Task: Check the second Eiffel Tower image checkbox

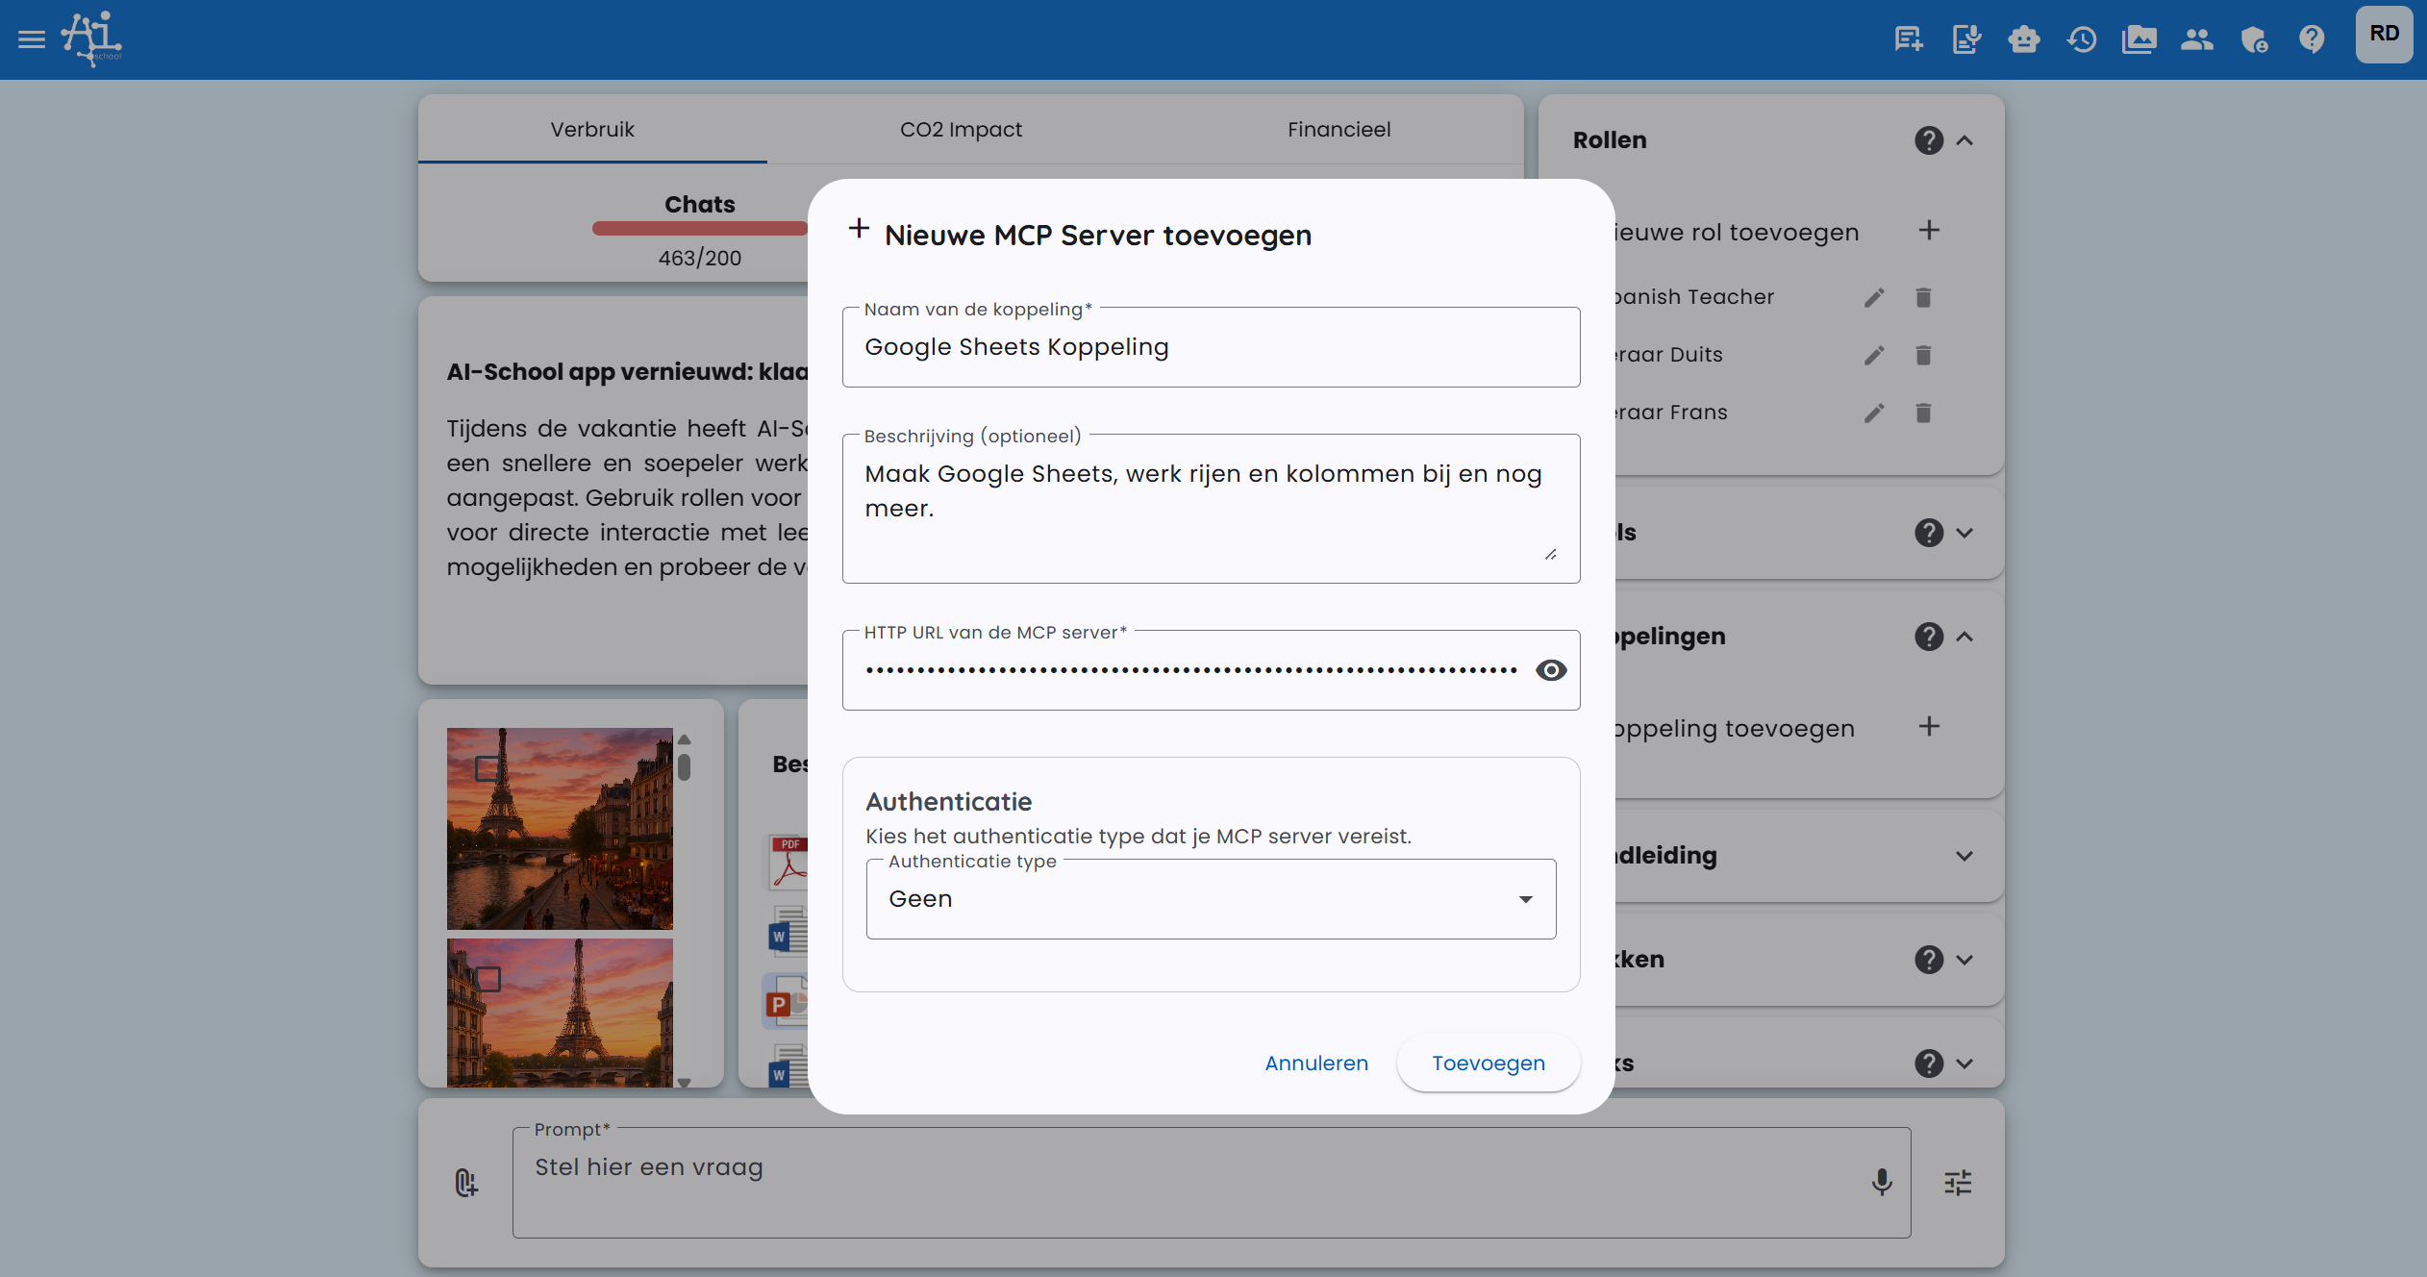Action: [x=488, y=979]
